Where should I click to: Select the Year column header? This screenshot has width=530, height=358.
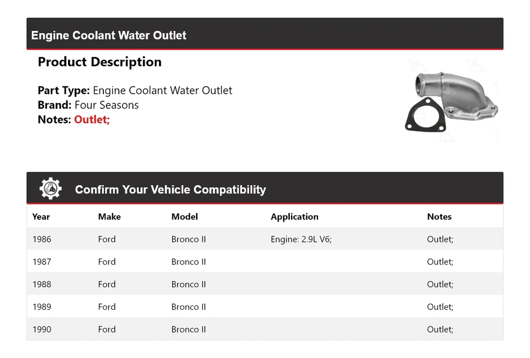pyautogui.click(x=41, y=217)
